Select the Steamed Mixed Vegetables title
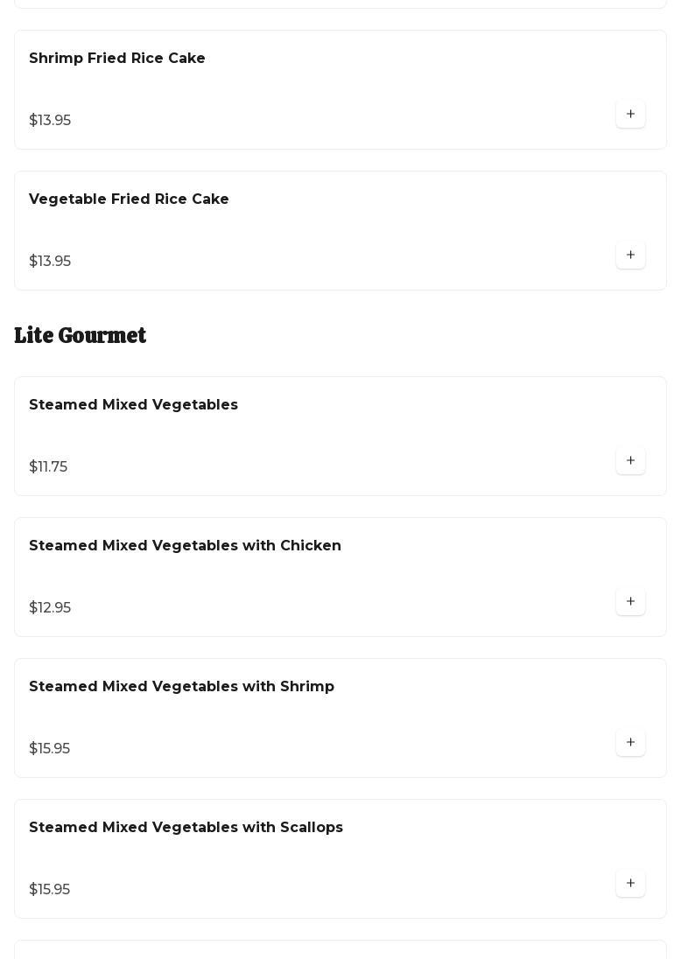This screenshot has width=681, height=959. click(x=133, y=405)
